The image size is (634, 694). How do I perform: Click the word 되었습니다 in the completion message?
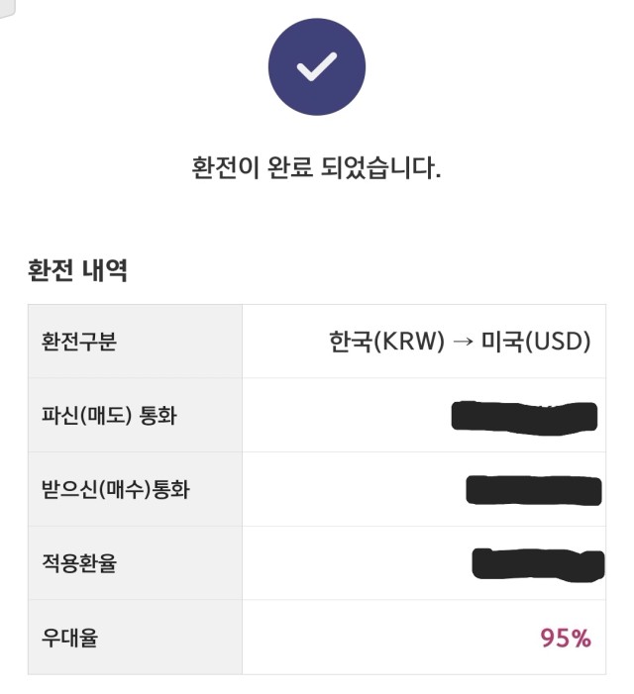tap(379, 167)
